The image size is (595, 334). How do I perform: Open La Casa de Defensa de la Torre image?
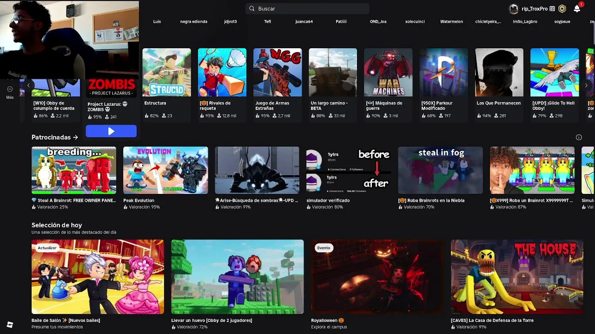pyautogui.click(x=517, y=277)
